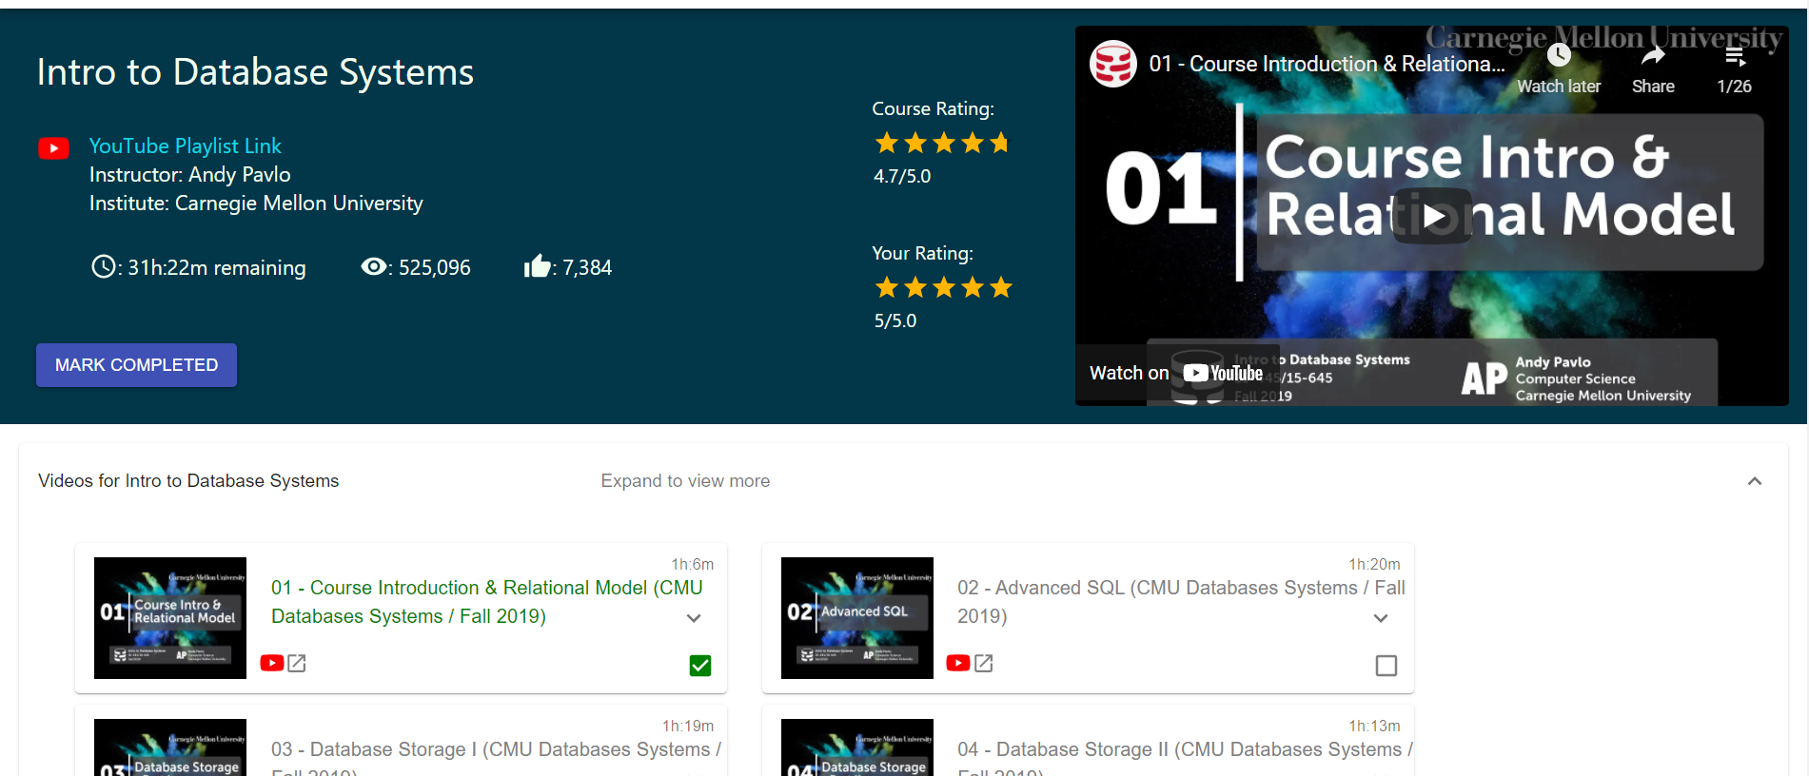Click the 1h:13m duration on video 04
The image size is (1809, 776).
pyautogui.click(x=1374, y=726)
